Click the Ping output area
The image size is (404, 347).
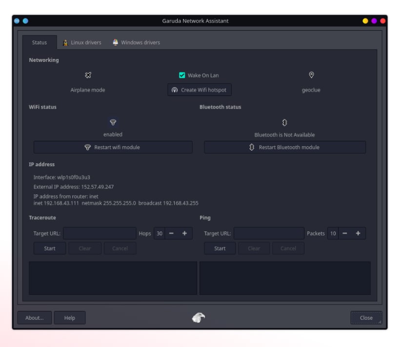click(285, 278)
